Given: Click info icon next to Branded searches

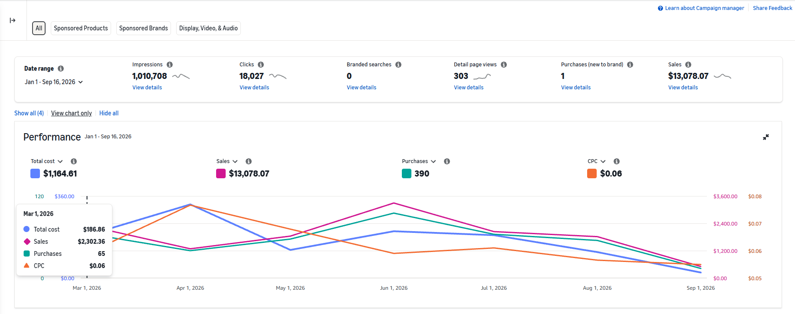Looking at the screenshot, I should [x=398, y=65].
